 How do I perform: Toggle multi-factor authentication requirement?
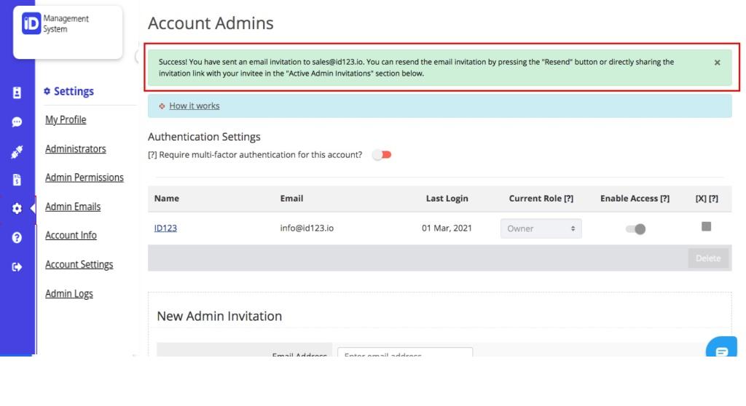coord(382,155)
